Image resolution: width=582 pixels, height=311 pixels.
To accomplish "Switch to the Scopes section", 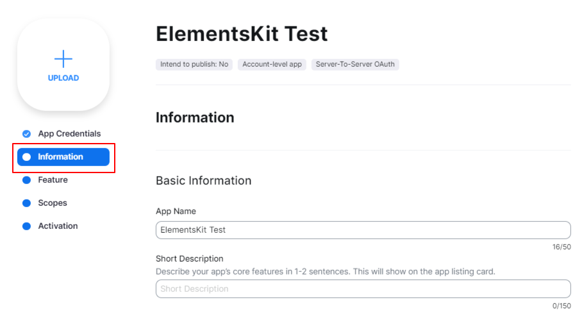I will pyautogui.click(x=53, y=203).
